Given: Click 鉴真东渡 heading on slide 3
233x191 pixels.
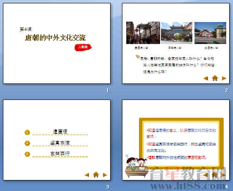Looking at the screenshot, I should point(60,143).
